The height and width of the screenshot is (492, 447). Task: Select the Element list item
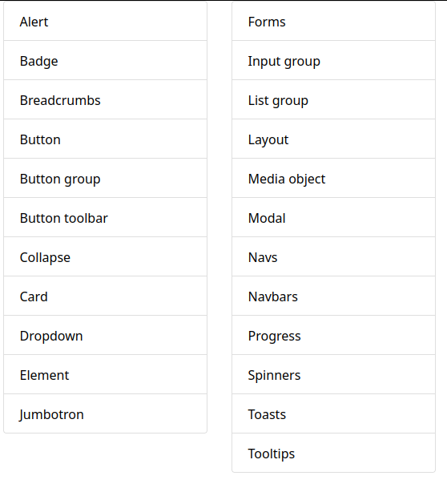105,374
